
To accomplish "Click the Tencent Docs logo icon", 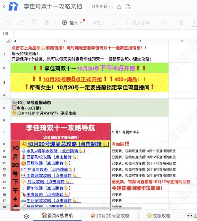I will 13,6.
